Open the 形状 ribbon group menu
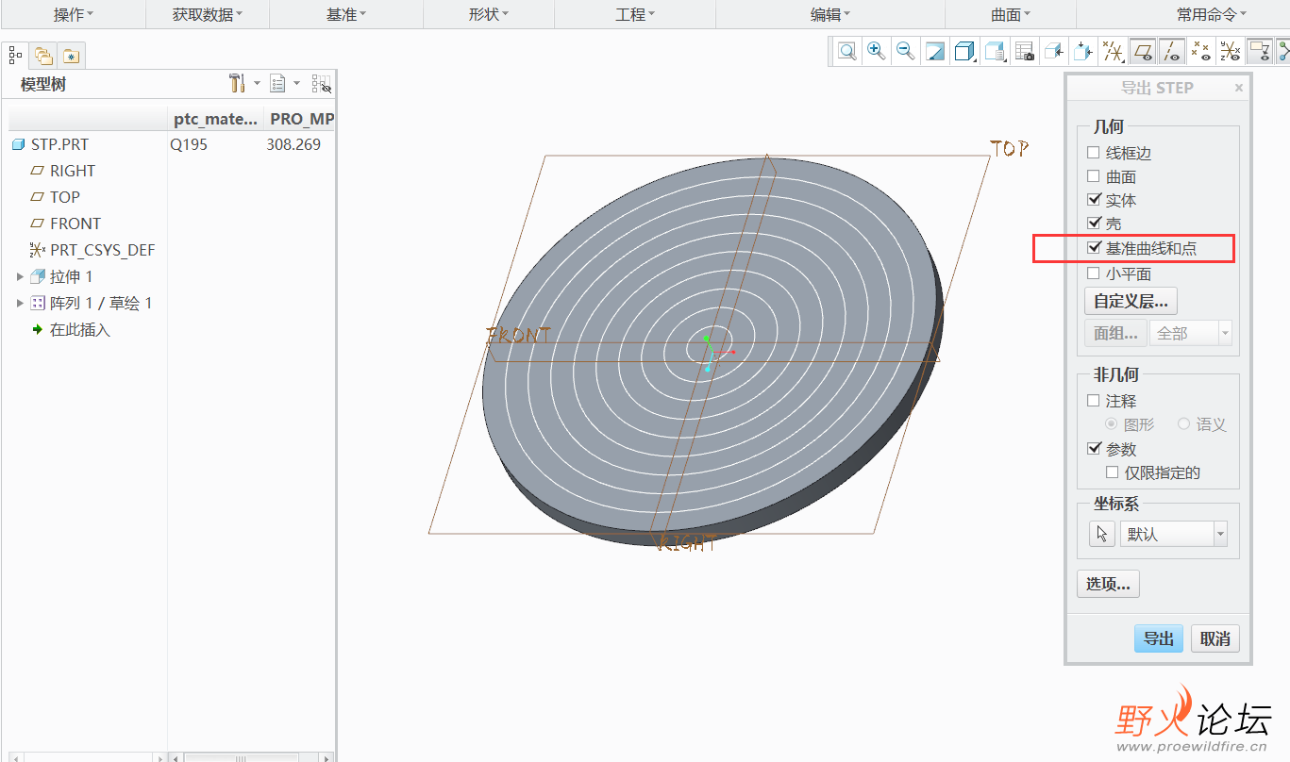1290x762 pixels. [489, 14]
